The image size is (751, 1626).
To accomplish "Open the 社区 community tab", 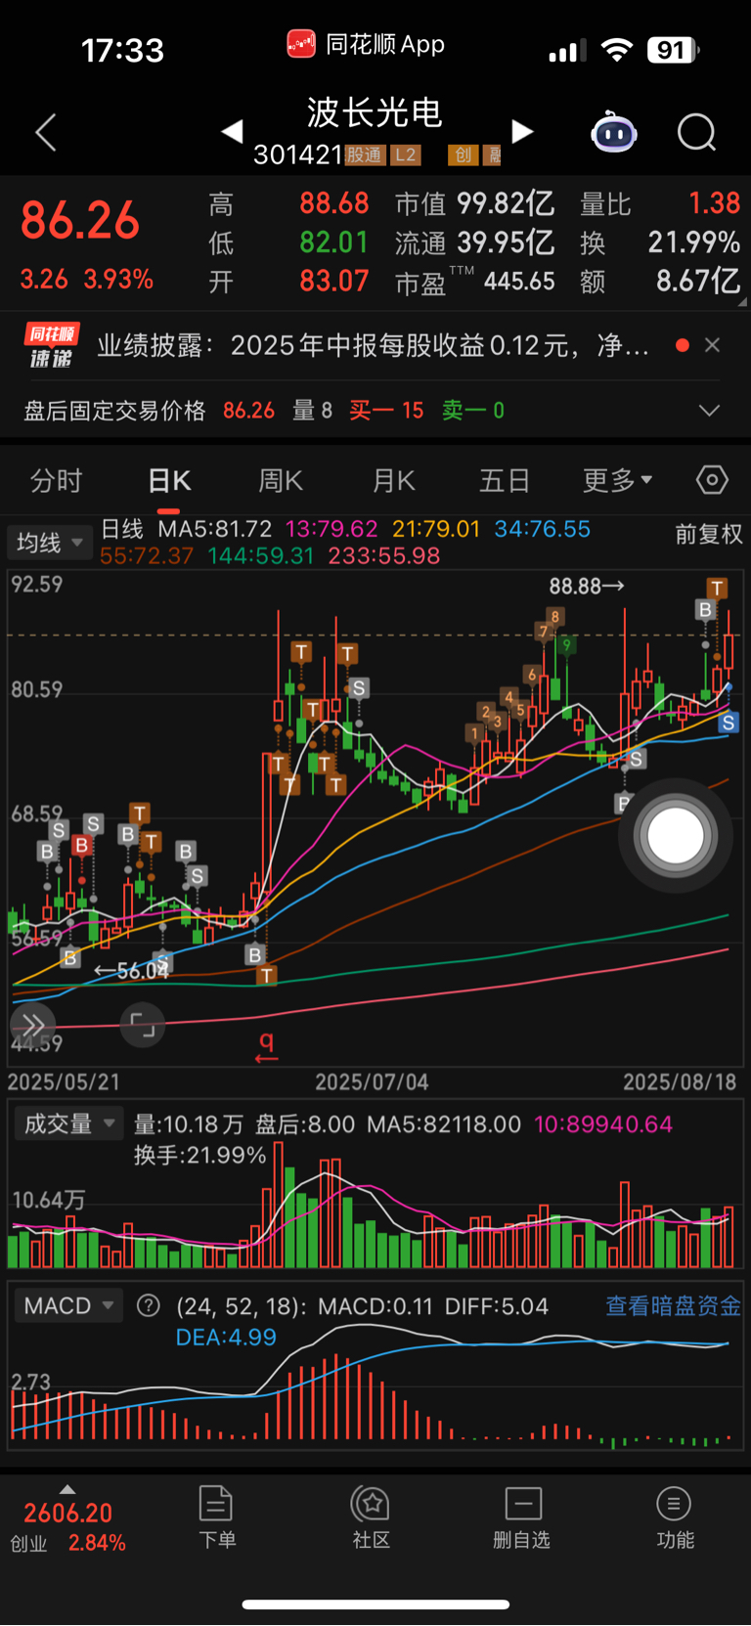I will (372, 1516).
